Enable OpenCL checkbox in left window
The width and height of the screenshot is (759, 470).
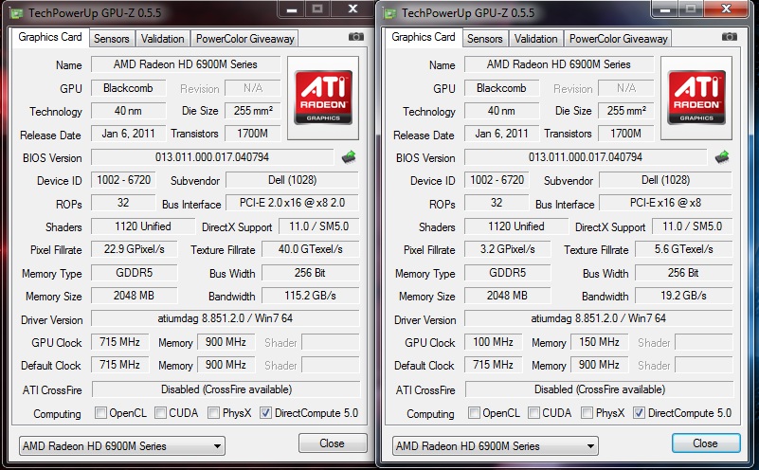(x=100, y=413)
